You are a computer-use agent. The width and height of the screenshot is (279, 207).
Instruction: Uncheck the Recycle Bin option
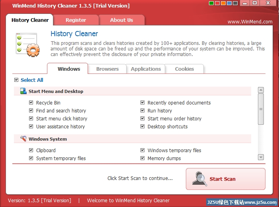[31, 103]
